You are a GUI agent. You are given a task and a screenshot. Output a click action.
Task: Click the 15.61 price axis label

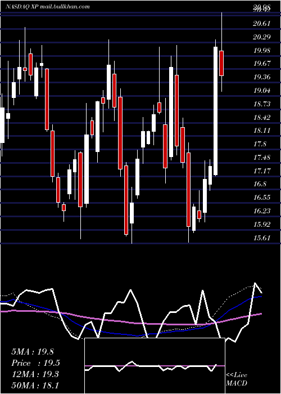point(262,238)
